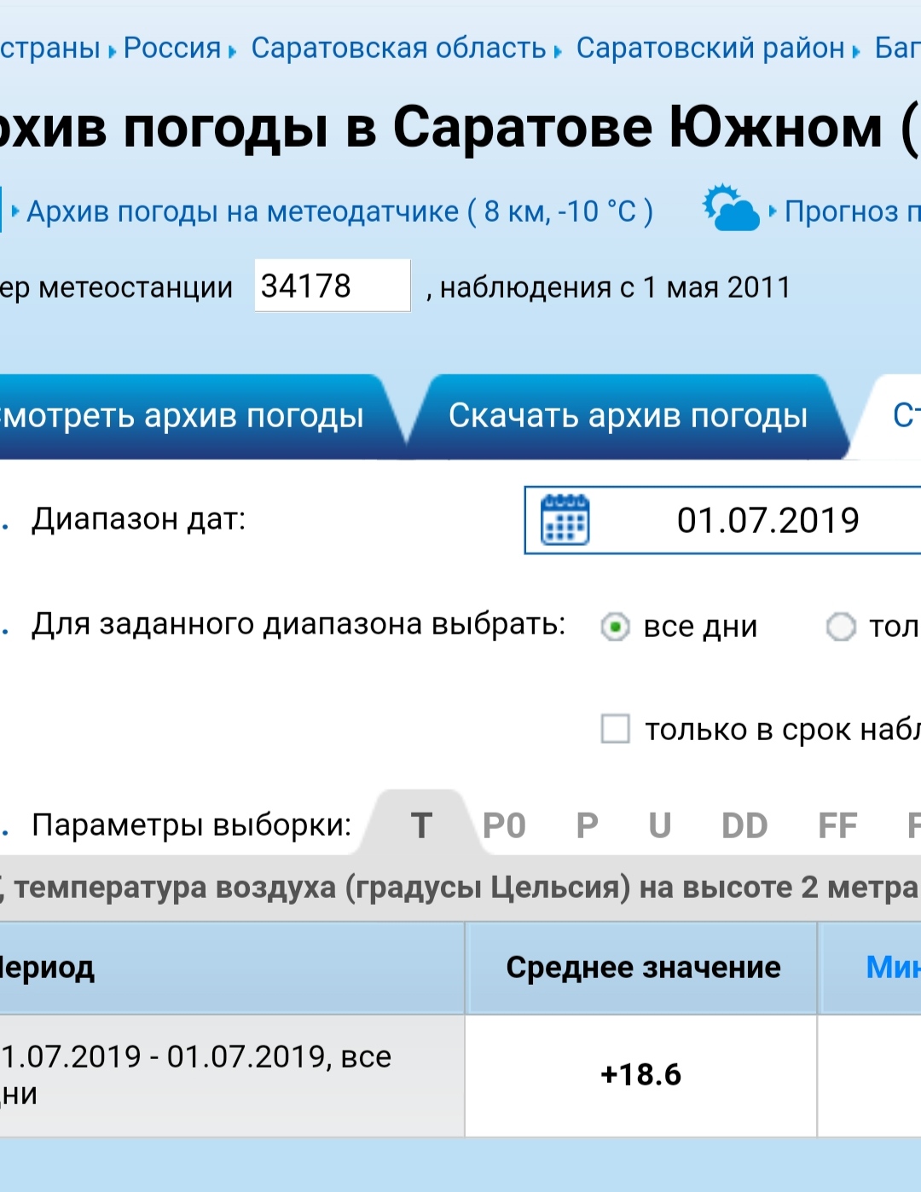Choose the P parameter tab
Image resolution: width=921 pixels, height=1192 pixels.
587,825
